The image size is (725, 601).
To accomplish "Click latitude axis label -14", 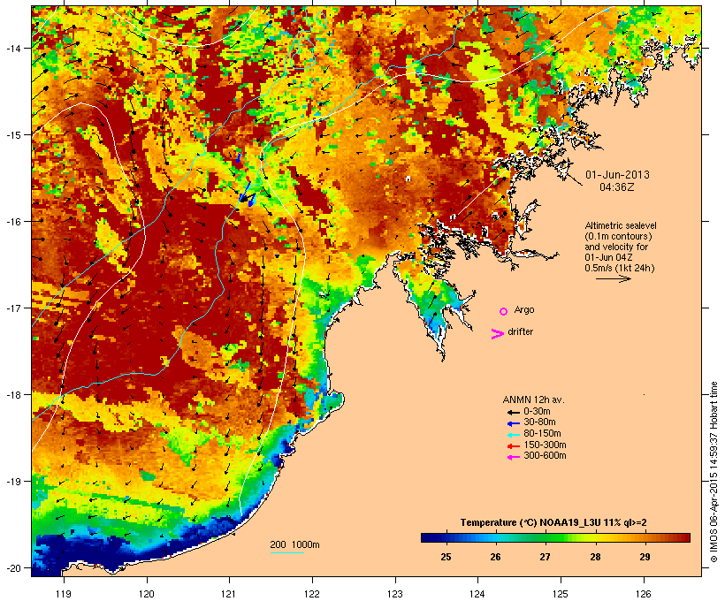I will pos(13,48).
